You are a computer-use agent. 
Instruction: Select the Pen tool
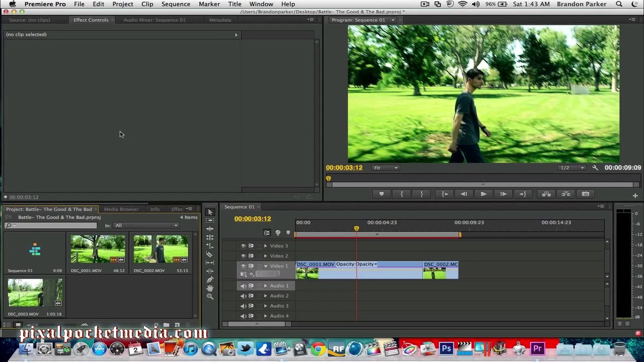[210, 280]
